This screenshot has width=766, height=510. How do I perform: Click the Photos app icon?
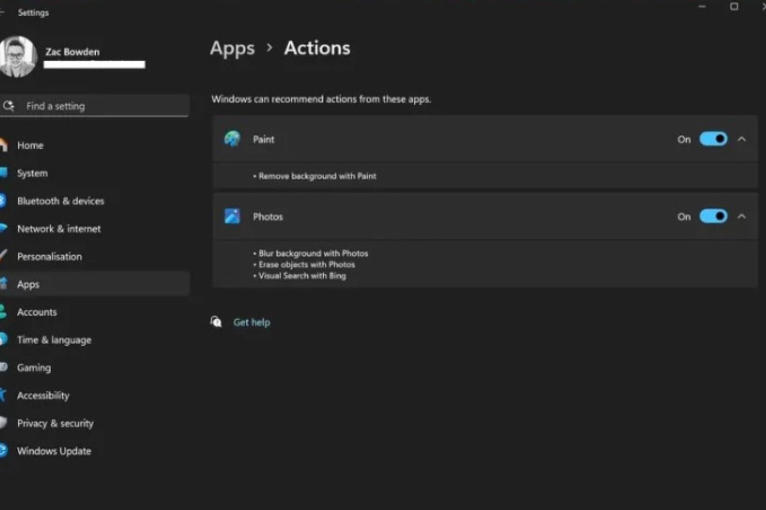pos(232,217)
